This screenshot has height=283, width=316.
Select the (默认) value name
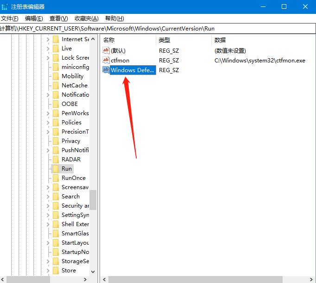(x=118, y=50)
